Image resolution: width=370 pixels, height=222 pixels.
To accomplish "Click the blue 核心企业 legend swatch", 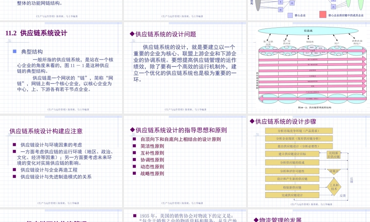I will (x=290, y=14).
